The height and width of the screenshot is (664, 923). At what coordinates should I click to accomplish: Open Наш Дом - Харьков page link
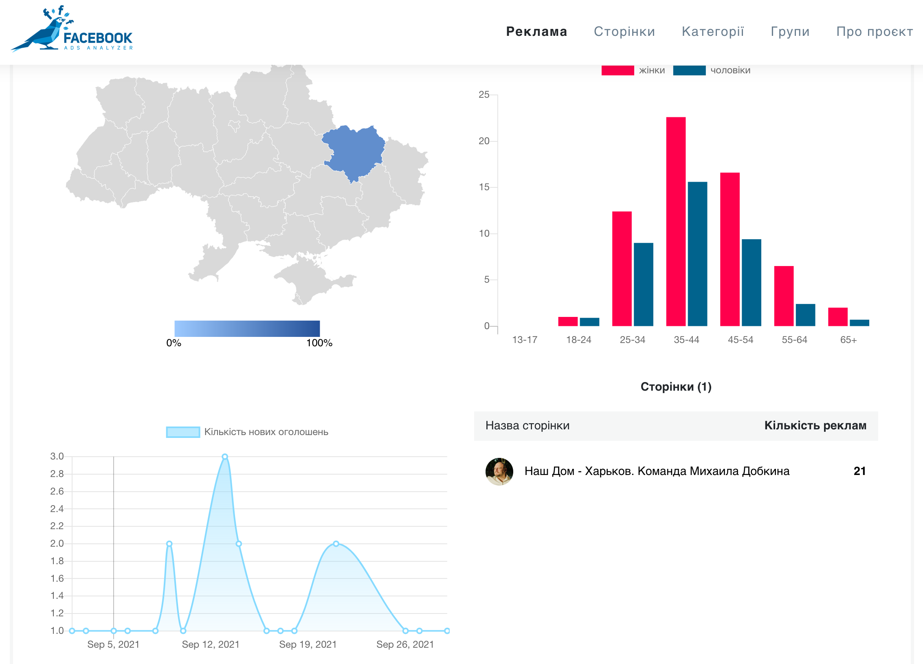(657, 471)
